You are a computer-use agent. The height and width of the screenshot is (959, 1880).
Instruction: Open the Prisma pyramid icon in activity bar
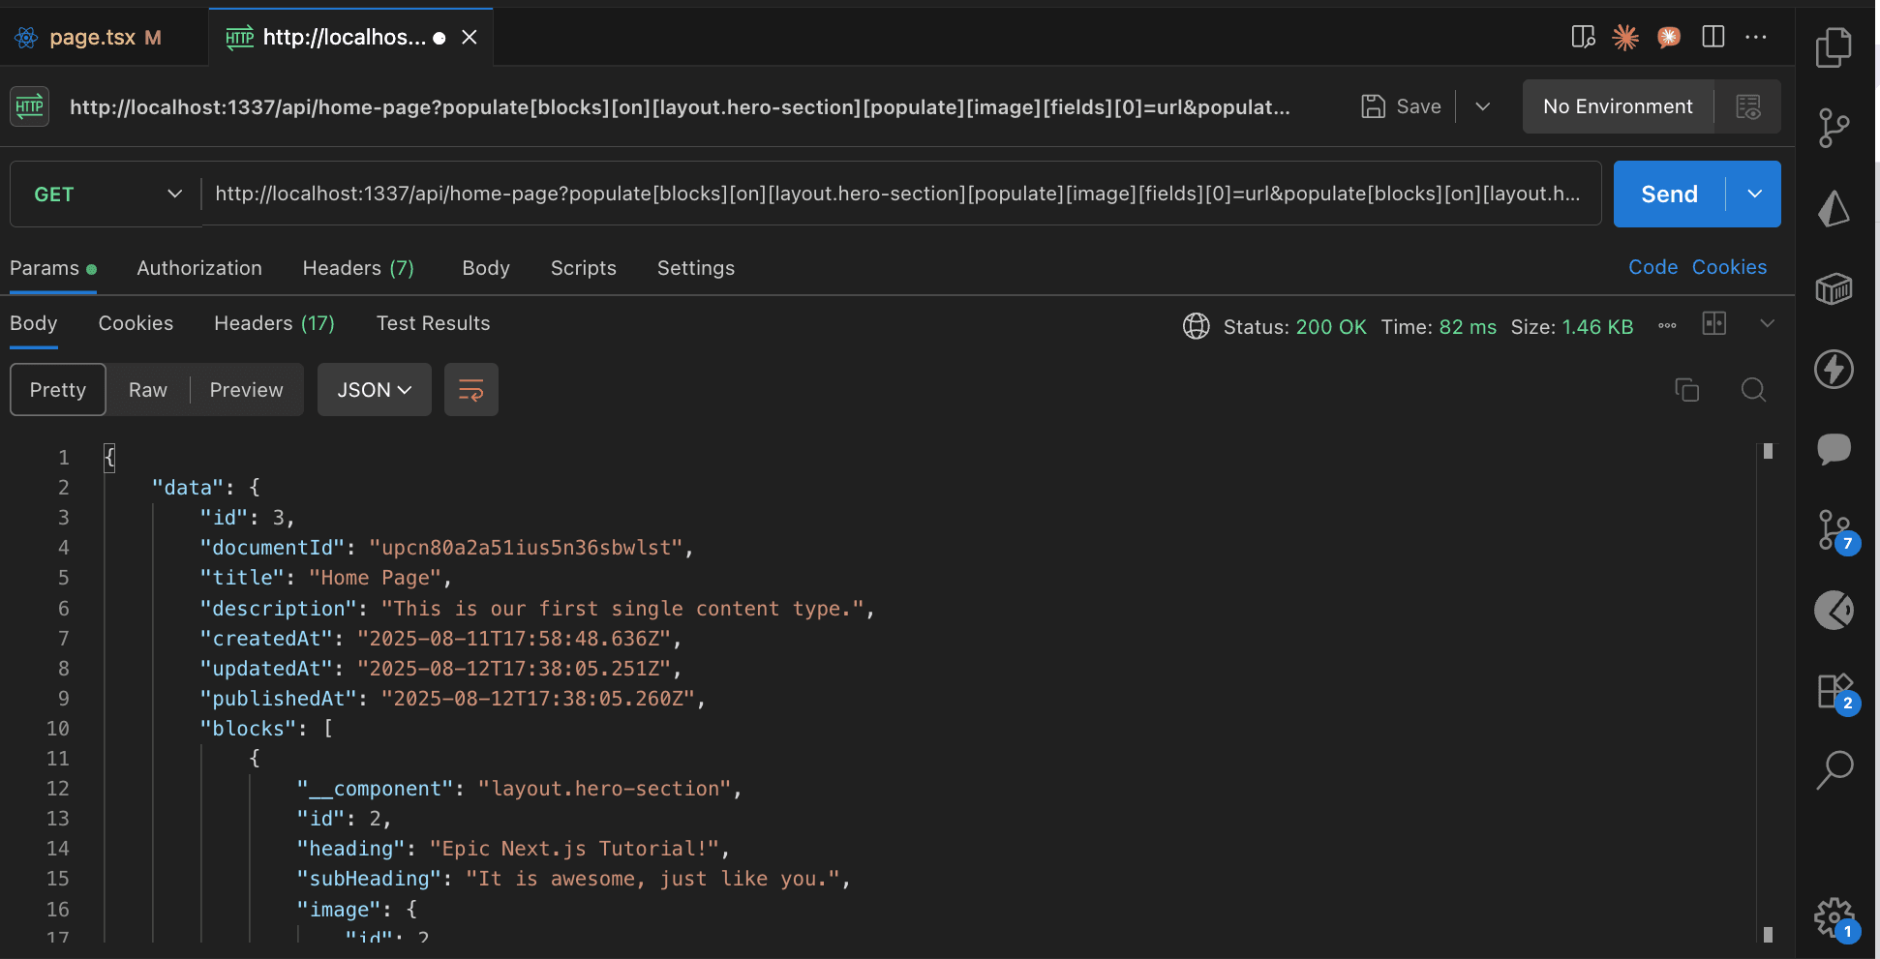pyautogui.click(x=1834, y=208)
